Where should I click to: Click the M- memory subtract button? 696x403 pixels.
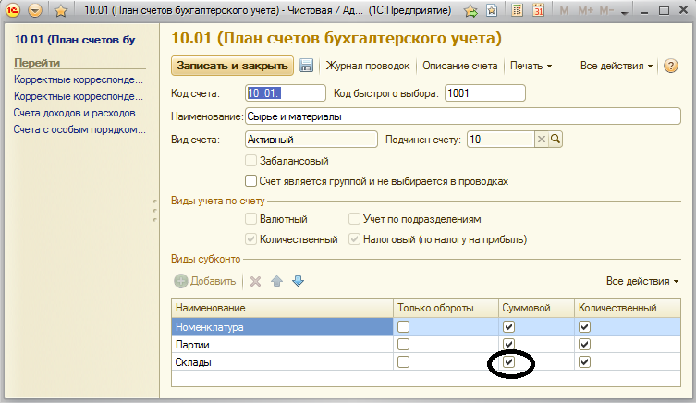click(606, 10)
